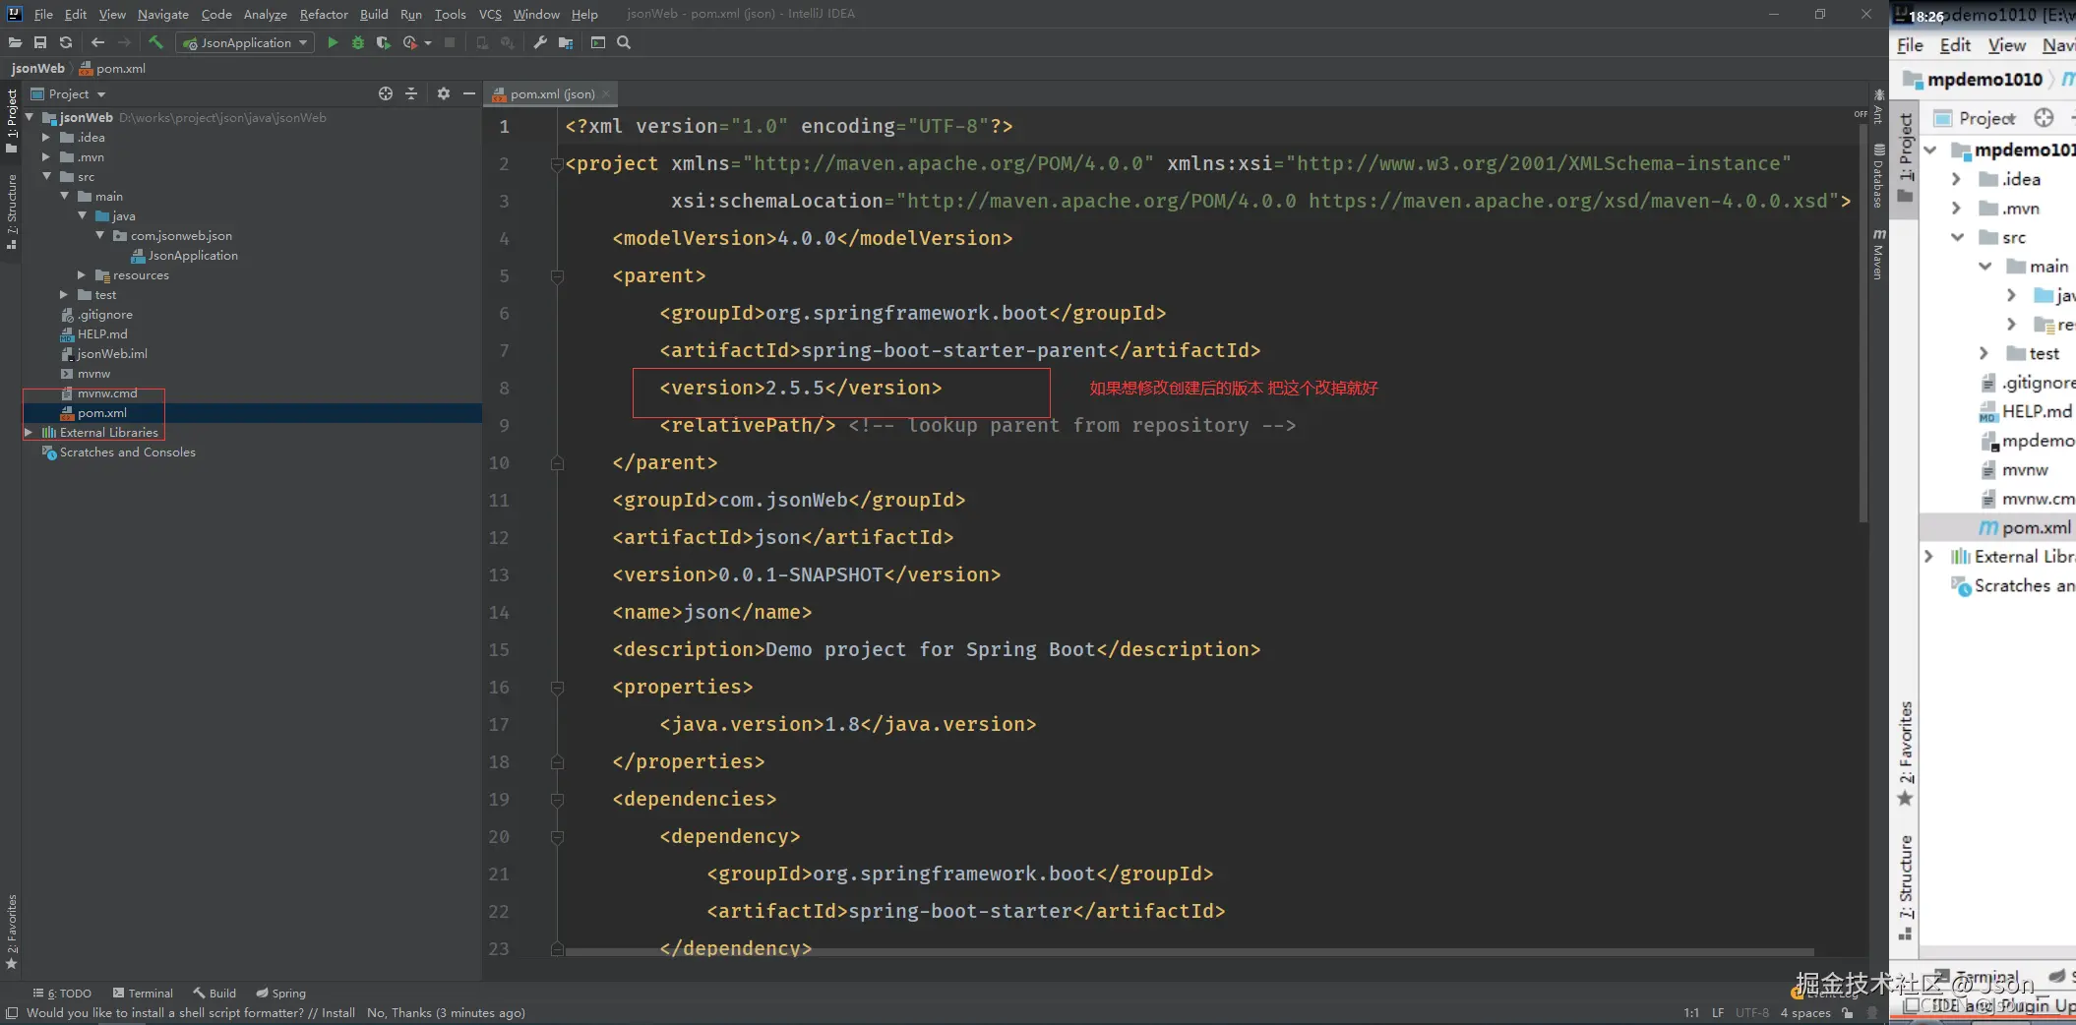Select HELP.md file in project tree
This screenshot has width=2076, height=1025.
point(94,333)
